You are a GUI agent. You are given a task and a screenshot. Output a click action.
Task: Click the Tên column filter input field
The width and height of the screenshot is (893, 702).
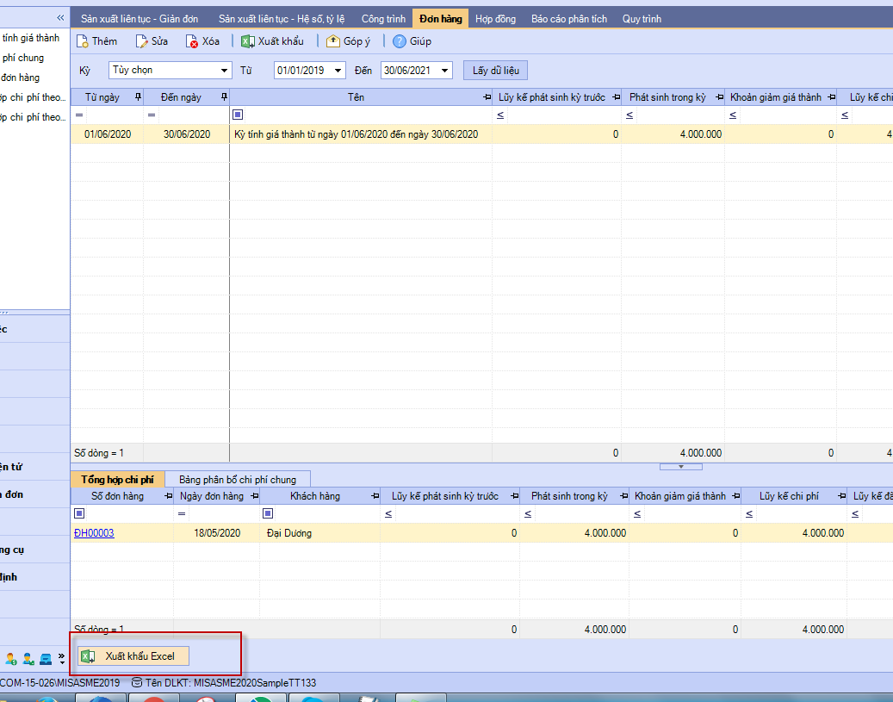point(368,115)
